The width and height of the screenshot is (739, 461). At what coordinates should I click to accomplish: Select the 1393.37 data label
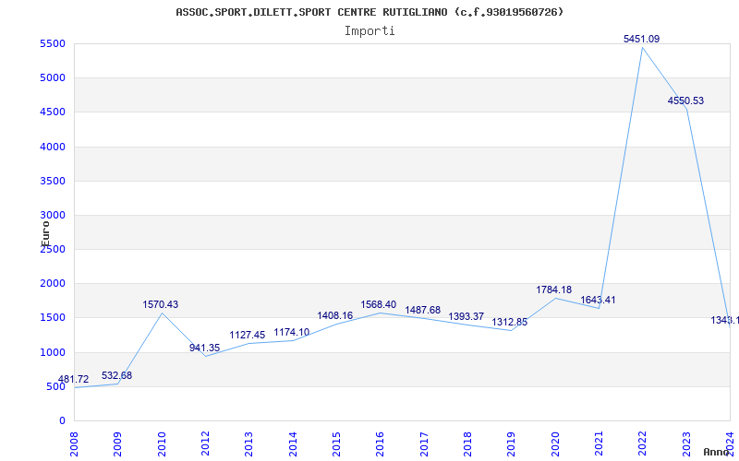coord(466,316)
